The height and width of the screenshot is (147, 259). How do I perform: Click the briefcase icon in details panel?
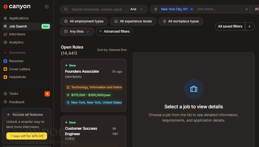[193, 89]
